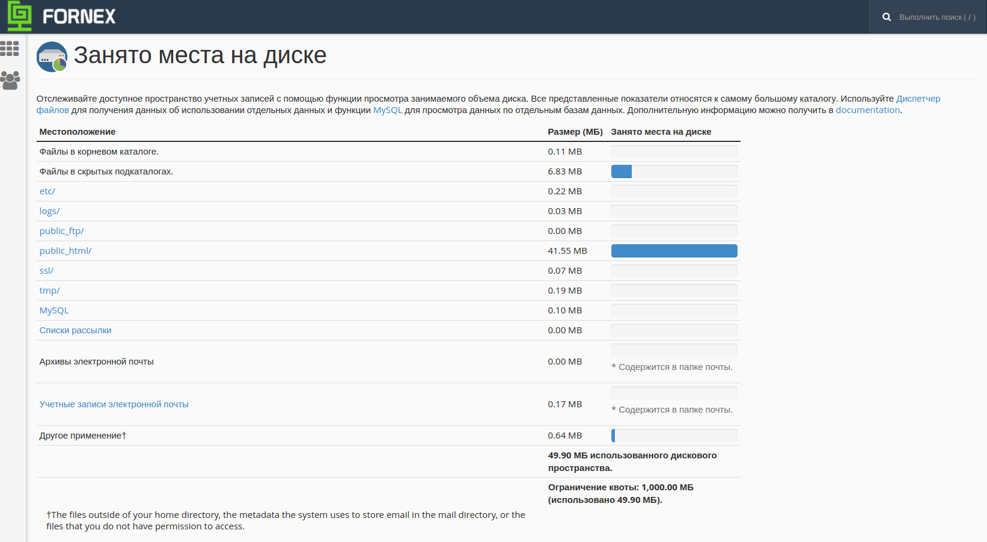This screenshot has height=542, width=987.
Task: Select the 0.64 MB size value
Action: coord(565,436)
